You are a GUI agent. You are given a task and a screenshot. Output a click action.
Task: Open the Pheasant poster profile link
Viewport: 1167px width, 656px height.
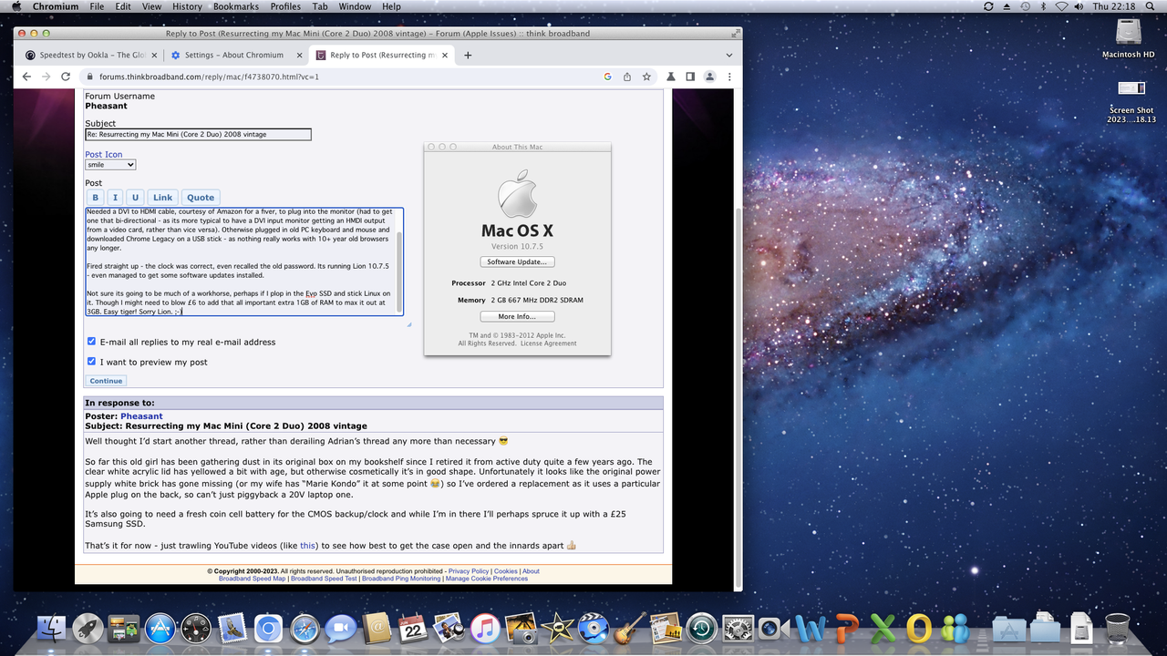tap(141, 416)
